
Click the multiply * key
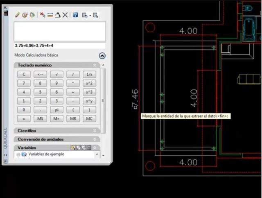click(73, 83)
